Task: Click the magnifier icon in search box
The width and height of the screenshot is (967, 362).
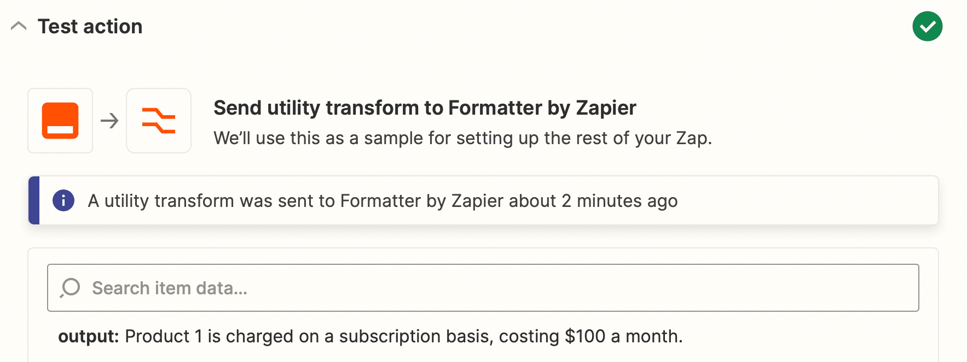Action: 71,288
